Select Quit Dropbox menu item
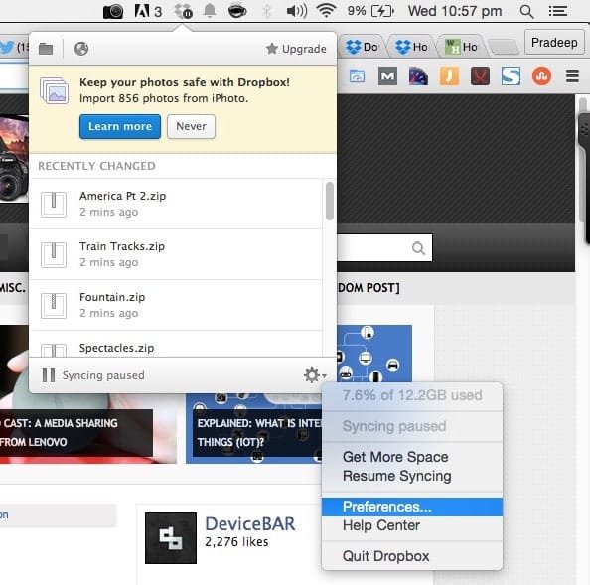The image size is (590, 585). click(412, 556)
